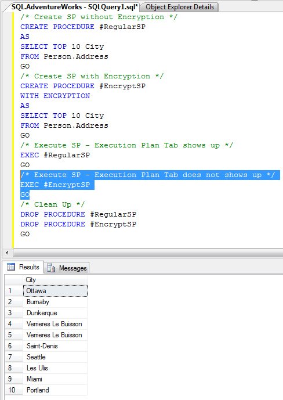283x400 pixels.
Task: Click the editor horizontal scrollbar track
Action: 148,253
